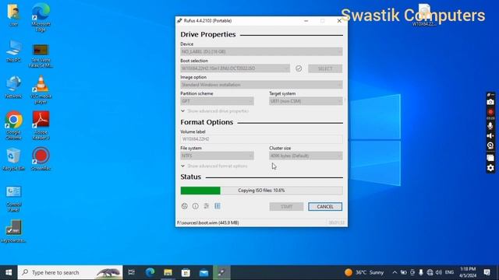The height and width of the screenshot is (280, 499).
Task: Select VLC media player desktop shortcut
Action: (x=41, y=90)
